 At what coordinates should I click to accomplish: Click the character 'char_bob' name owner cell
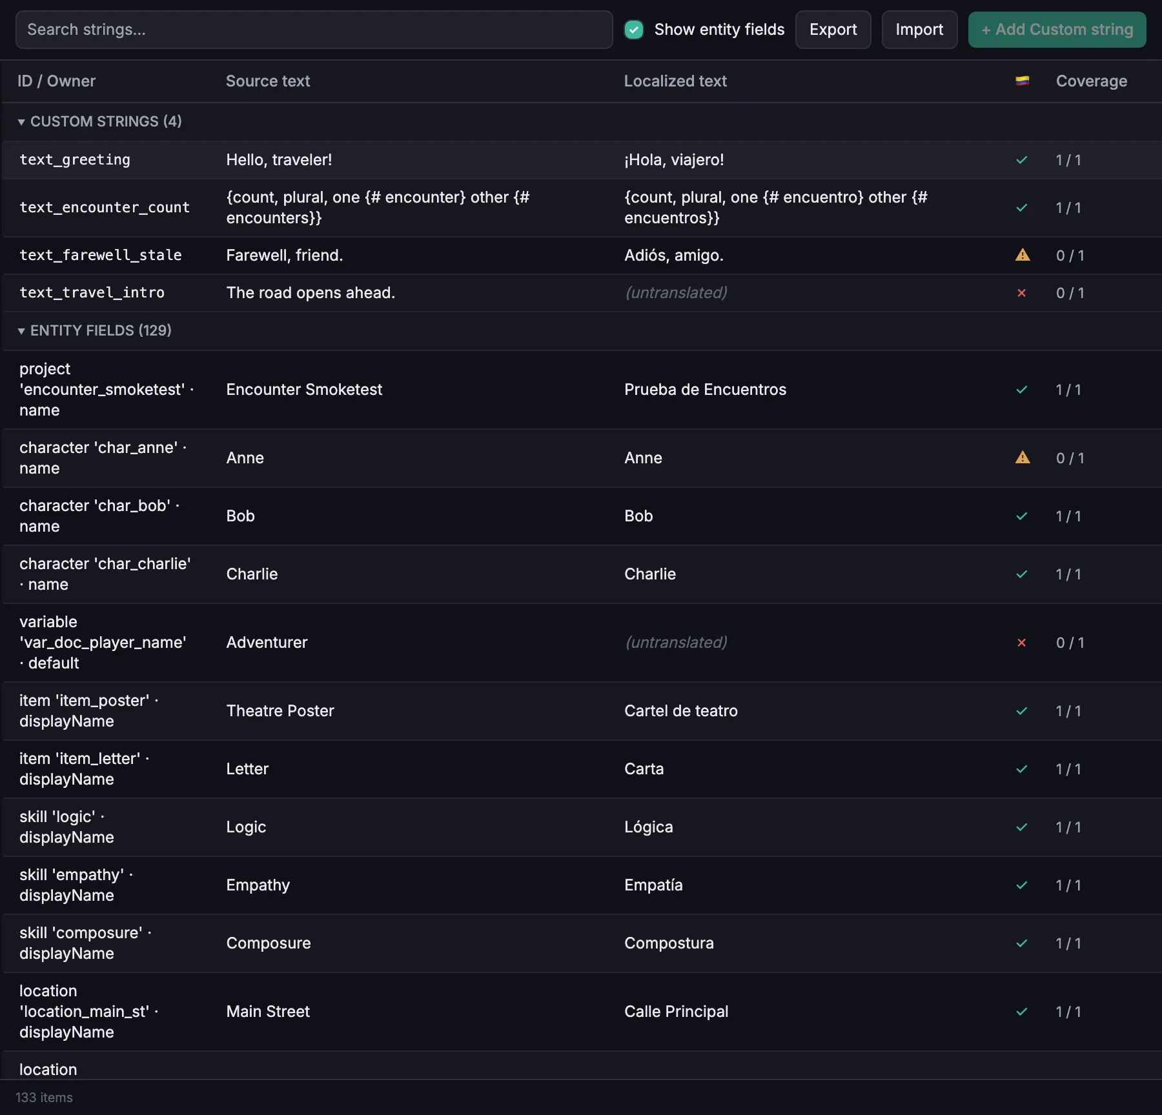[x=99, y=516]
